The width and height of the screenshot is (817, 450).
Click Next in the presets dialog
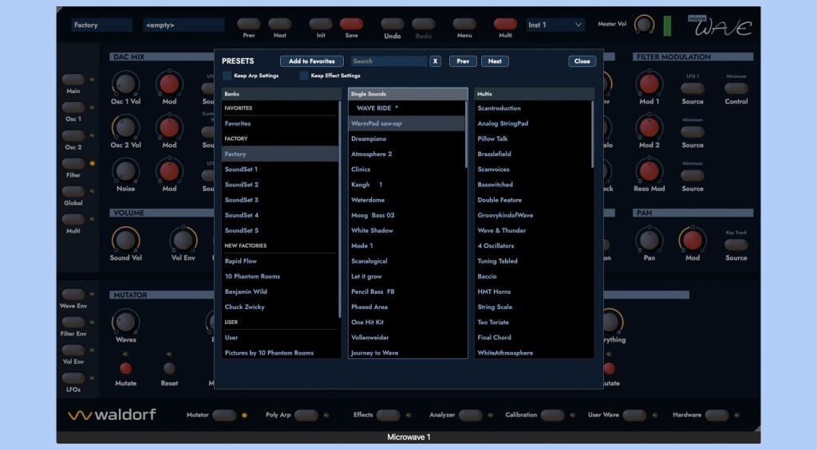point(495,61)
